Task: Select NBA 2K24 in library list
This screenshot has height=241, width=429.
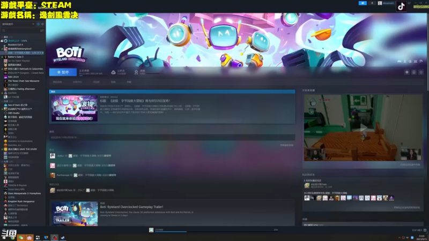Action: 13,77
